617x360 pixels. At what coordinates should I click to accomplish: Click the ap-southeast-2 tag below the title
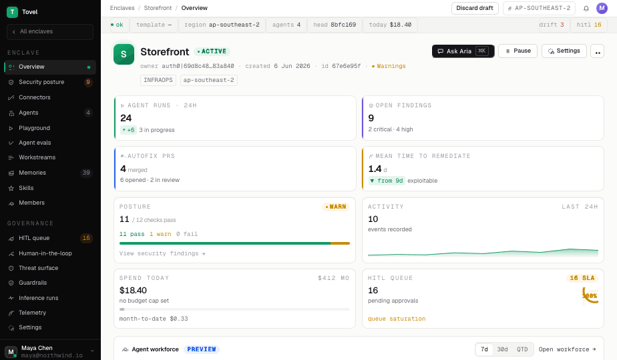208,80
